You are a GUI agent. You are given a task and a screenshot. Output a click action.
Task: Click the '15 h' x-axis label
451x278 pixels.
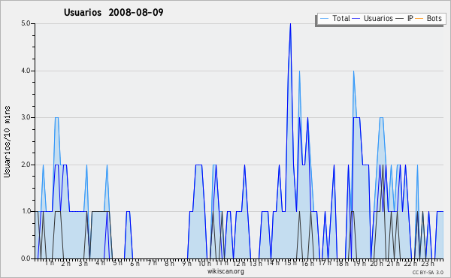click(290, 263)
